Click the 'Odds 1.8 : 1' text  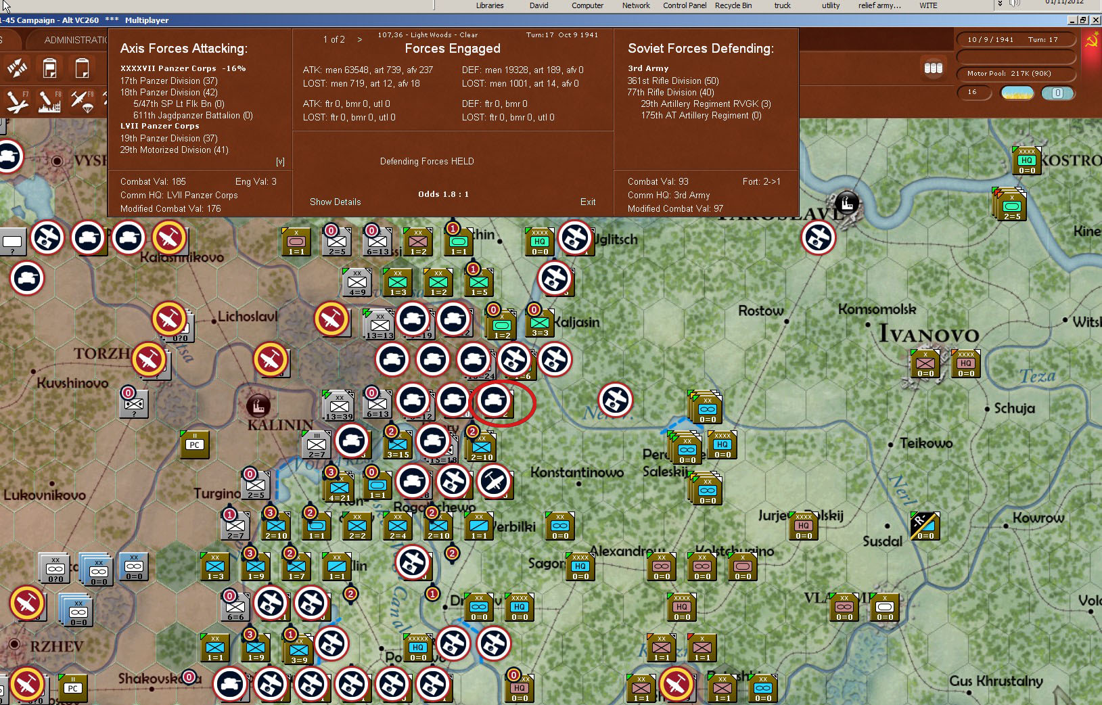coord(443,194)
